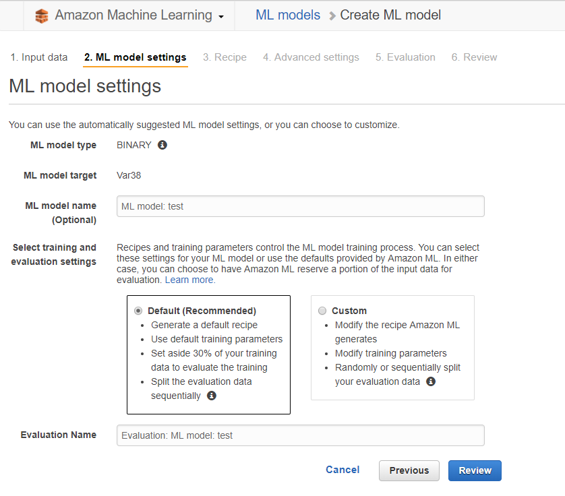Go to step 1. Input data
The height and width of the screenshot is (496, 565).
39,57
